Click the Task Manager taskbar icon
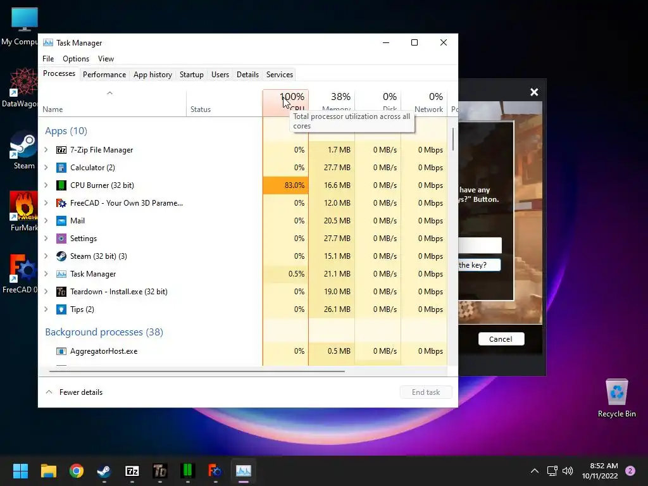 (x=244, y=471)
